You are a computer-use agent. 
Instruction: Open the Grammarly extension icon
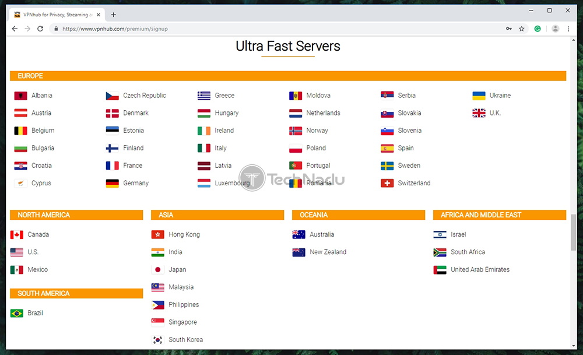(538, 29)
